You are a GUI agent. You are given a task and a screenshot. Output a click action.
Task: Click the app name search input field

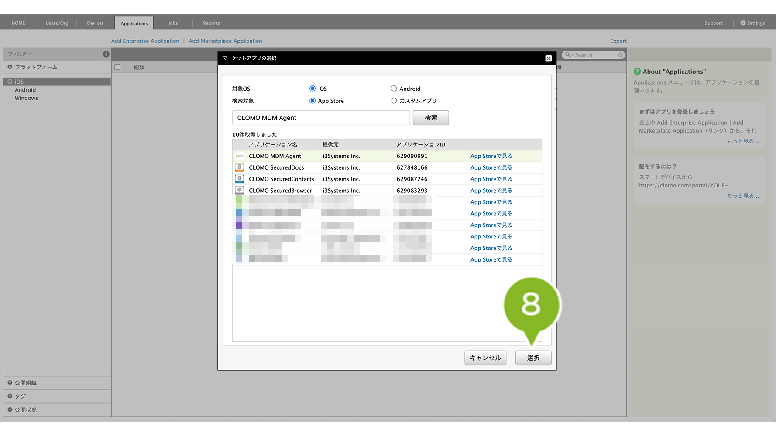[x=321, y=118]
